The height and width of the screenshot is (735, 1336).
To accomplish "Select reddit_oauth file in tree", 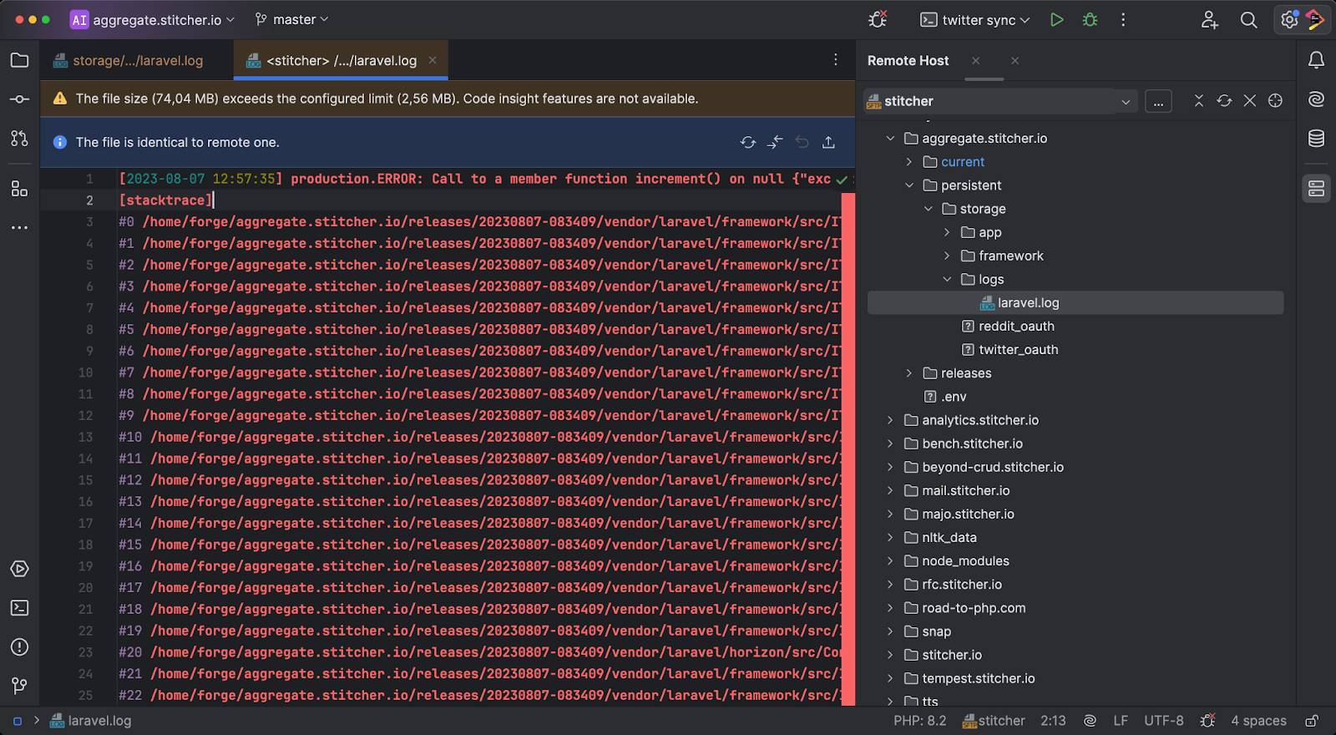I will tap(1016, 327).
